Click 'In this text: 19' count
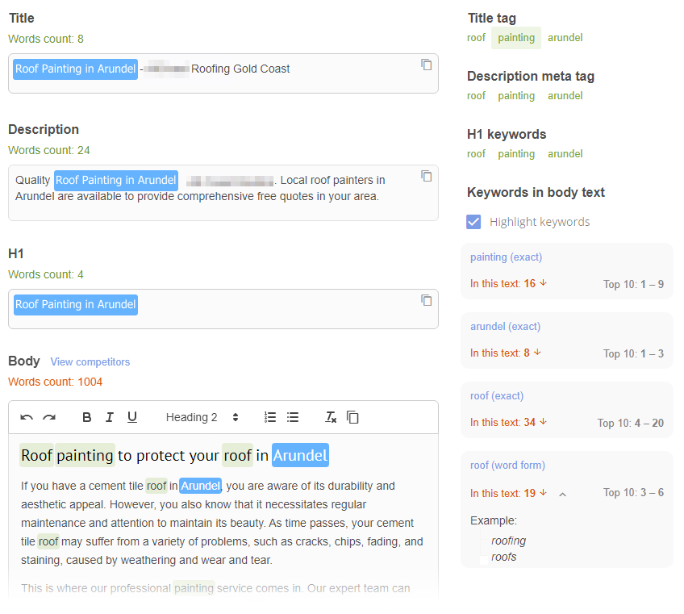Screen dimensions: 684x614 click(503, 493)
